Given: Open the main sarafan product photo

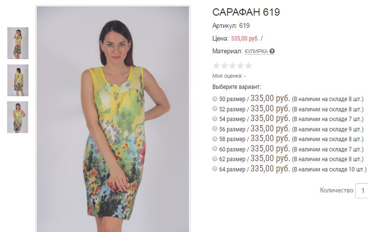Looking at the screenshot, I should pyautogui.click(x=113, y=119).
